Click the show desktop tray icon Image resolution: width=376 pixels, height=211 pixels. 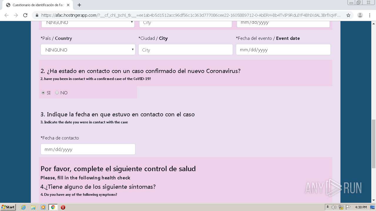(373, 207)
